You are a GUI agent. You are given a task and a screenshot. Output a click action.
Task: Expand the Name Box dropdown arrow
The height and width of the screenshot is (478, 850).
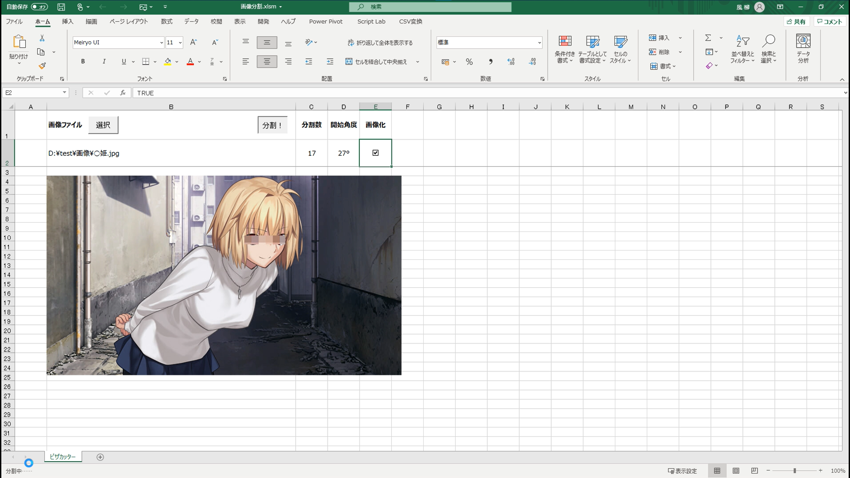click(64, 93)
